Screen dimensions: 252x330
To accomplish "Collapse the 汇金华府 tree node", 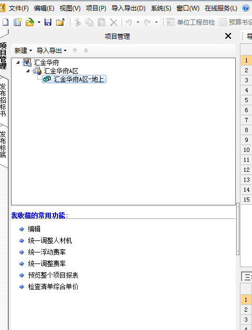I will pyautogui.click(x=18, y=62).
